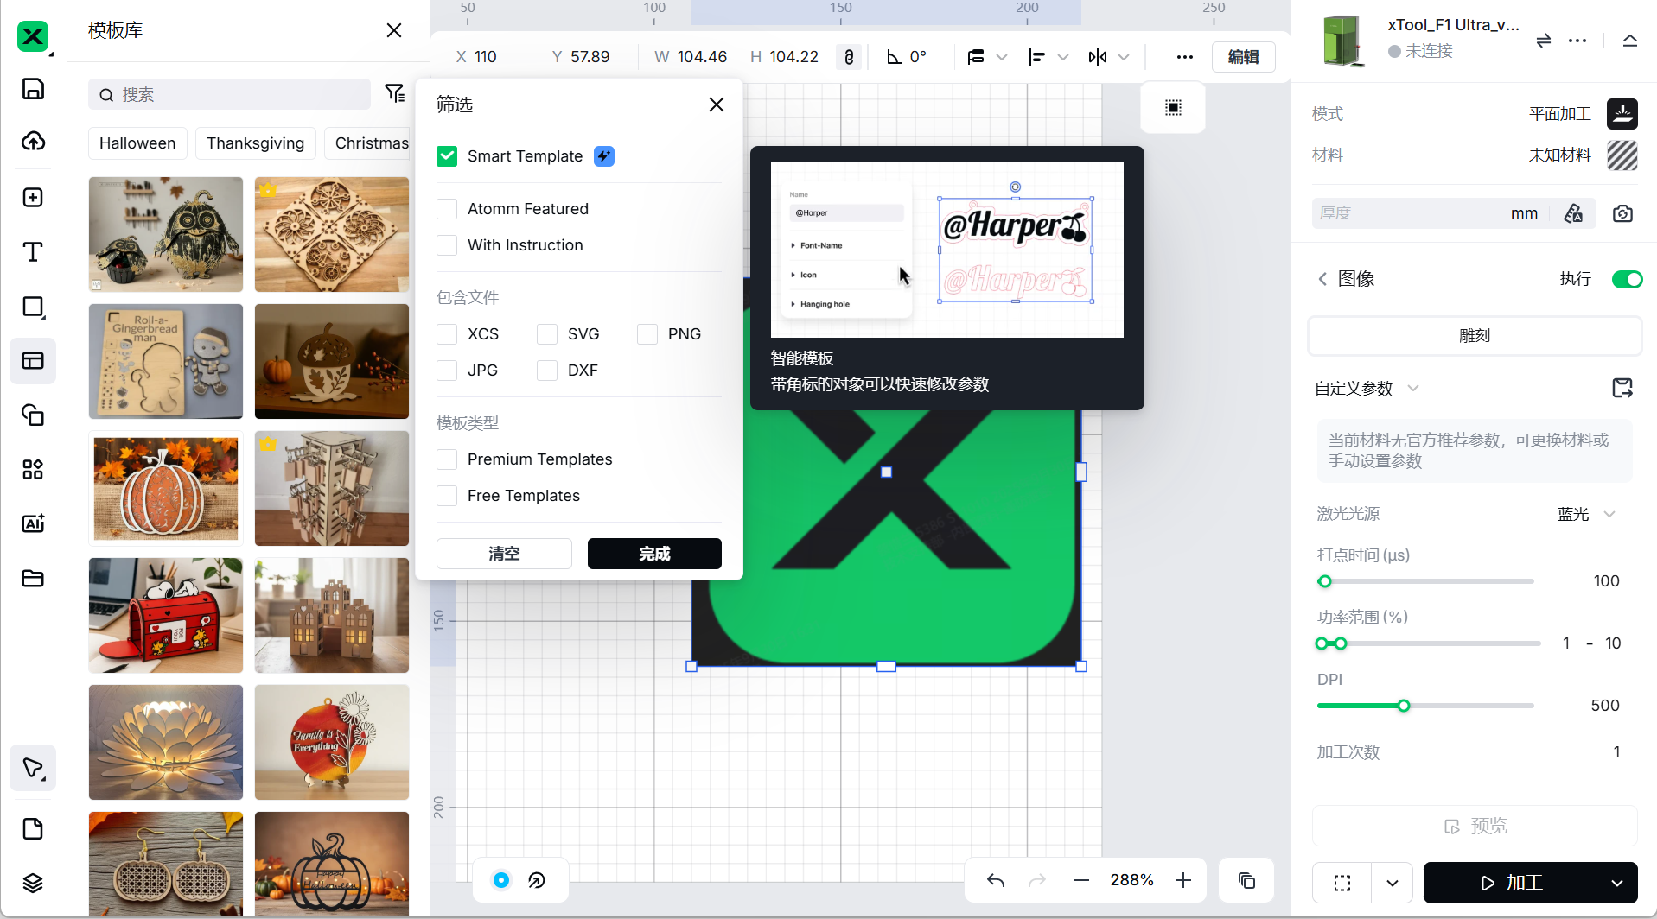The image size is (1657, 919).
Task: Click the filter icon next to search
Action: pos(395,93)
